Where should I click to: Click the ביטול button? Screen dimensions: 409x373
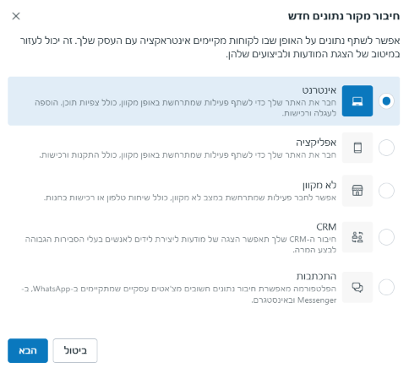75,350
